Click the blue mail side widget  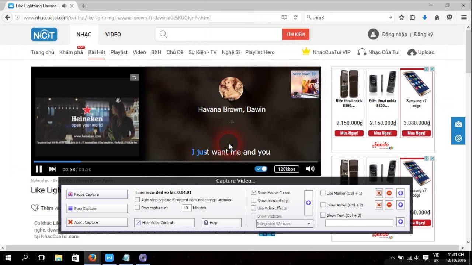[x=458, y=124]
